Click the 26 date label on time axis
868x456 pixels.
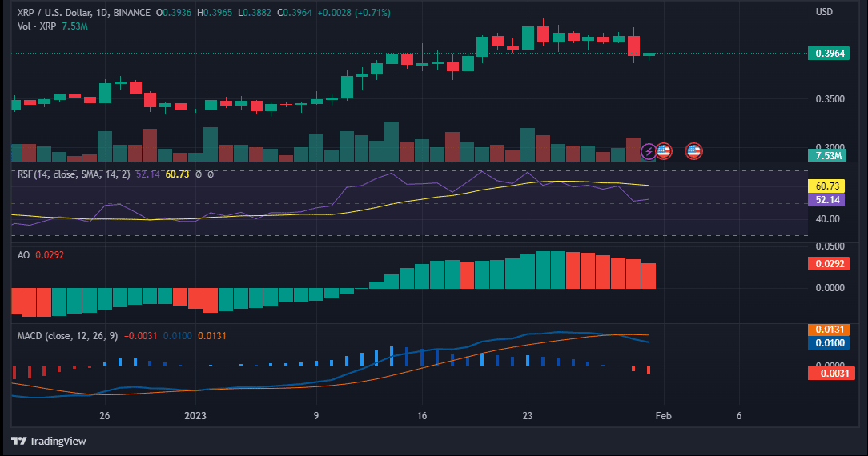(x=105, y=416)
